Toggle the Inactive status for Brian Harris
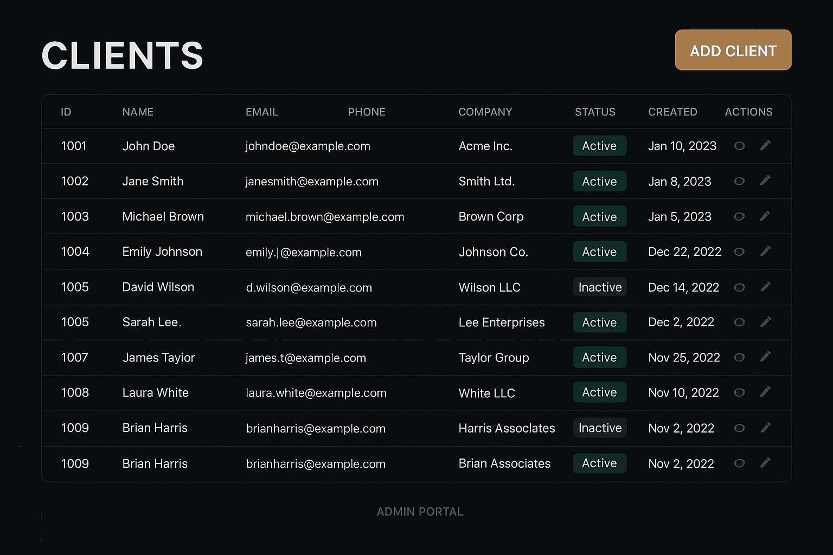Image resolution: width=833 pixels, height=555 pixels. tap(599, 428)
